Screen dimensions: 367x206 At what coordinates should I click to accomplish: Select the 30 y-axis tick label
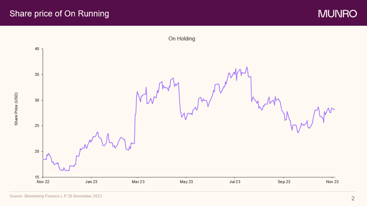click(37, 100)
